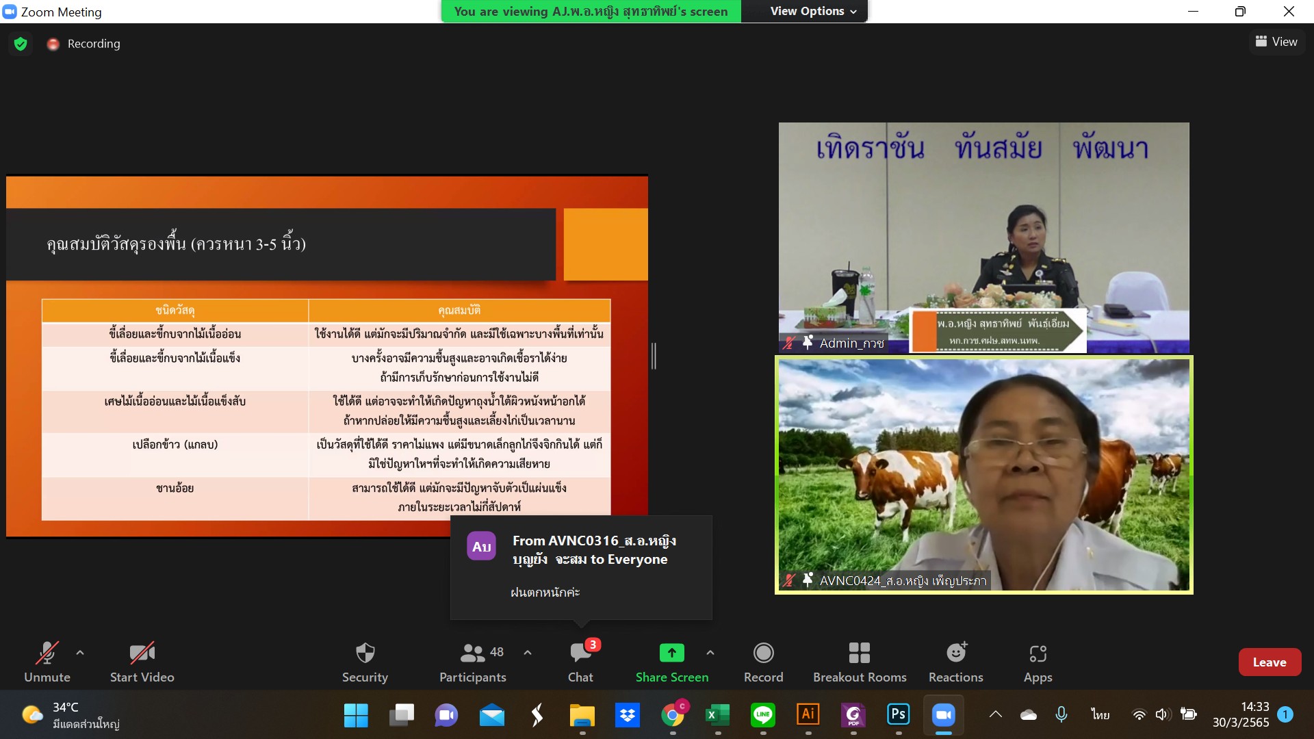
Task: Select AVNC0424 participant video thumbnail
Action: pos(983,475)
